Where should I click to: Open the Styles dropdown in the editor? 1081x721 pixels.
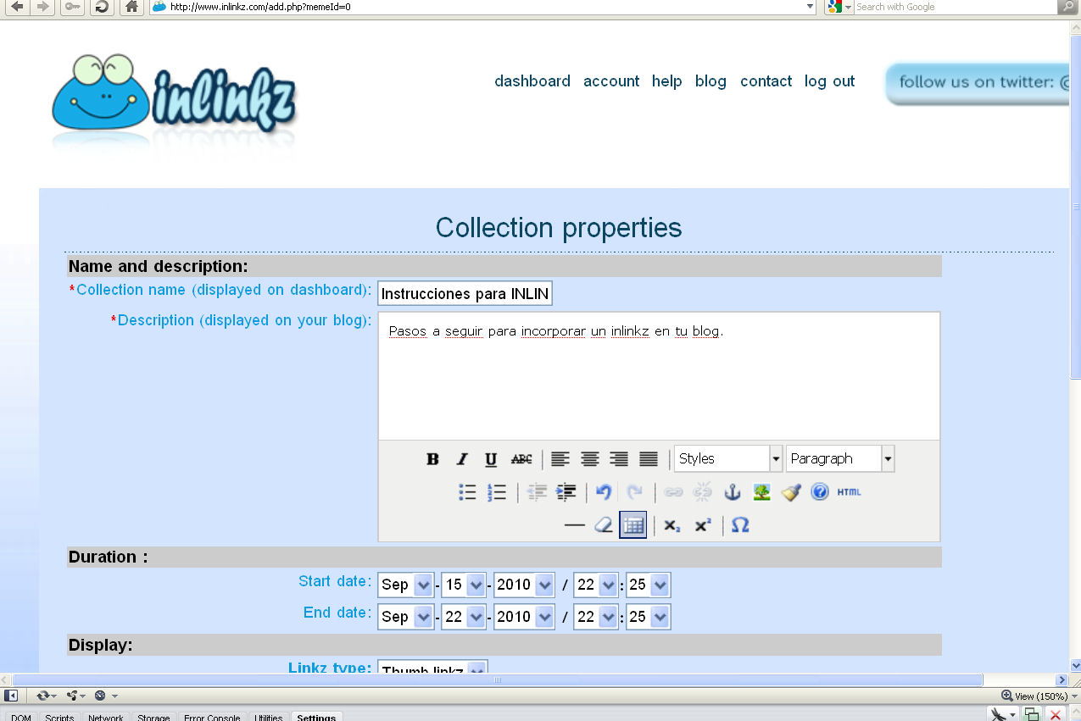[727, 458]
